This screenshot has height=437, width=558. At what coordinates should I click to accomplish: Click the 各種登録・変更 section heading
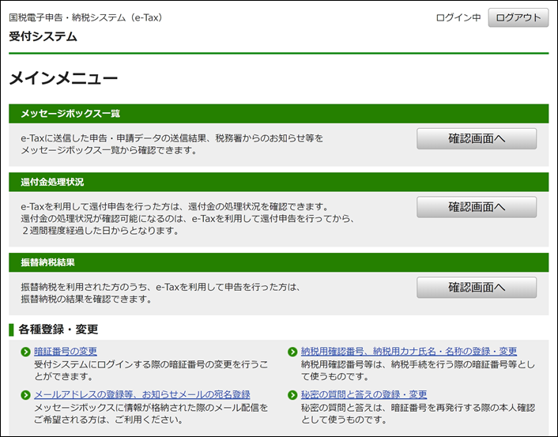pyautogui.click(x=58, y=330)
